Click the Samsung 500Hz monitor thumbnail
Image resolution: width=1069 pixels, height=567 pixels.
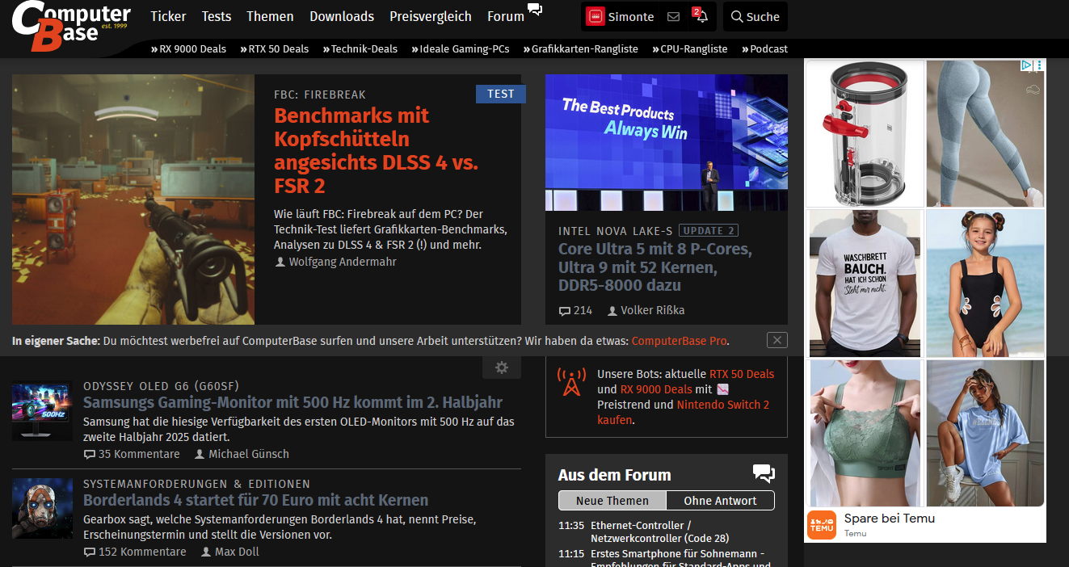pyautogui.click(x=42, y=411)
